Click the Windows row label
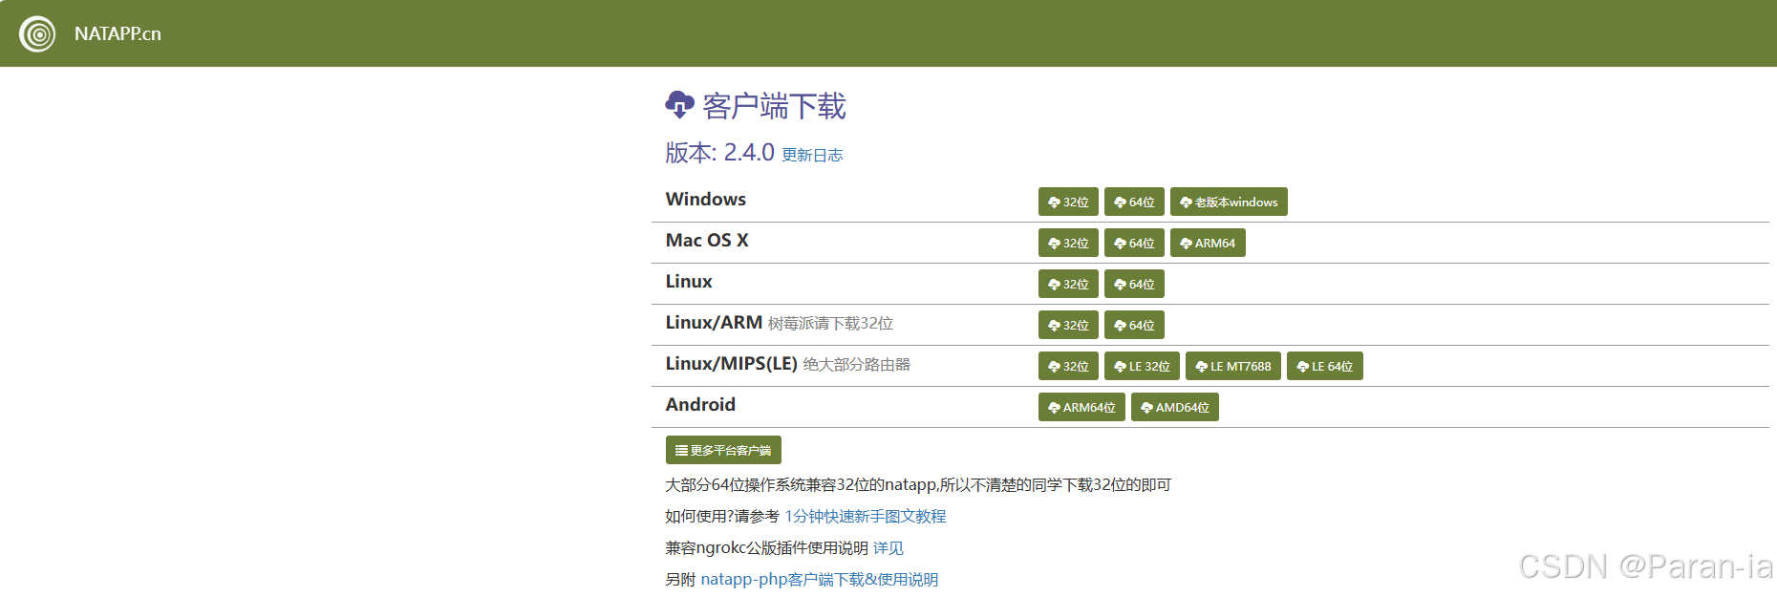The image size is (1777, 597). [x=706, y=199]
